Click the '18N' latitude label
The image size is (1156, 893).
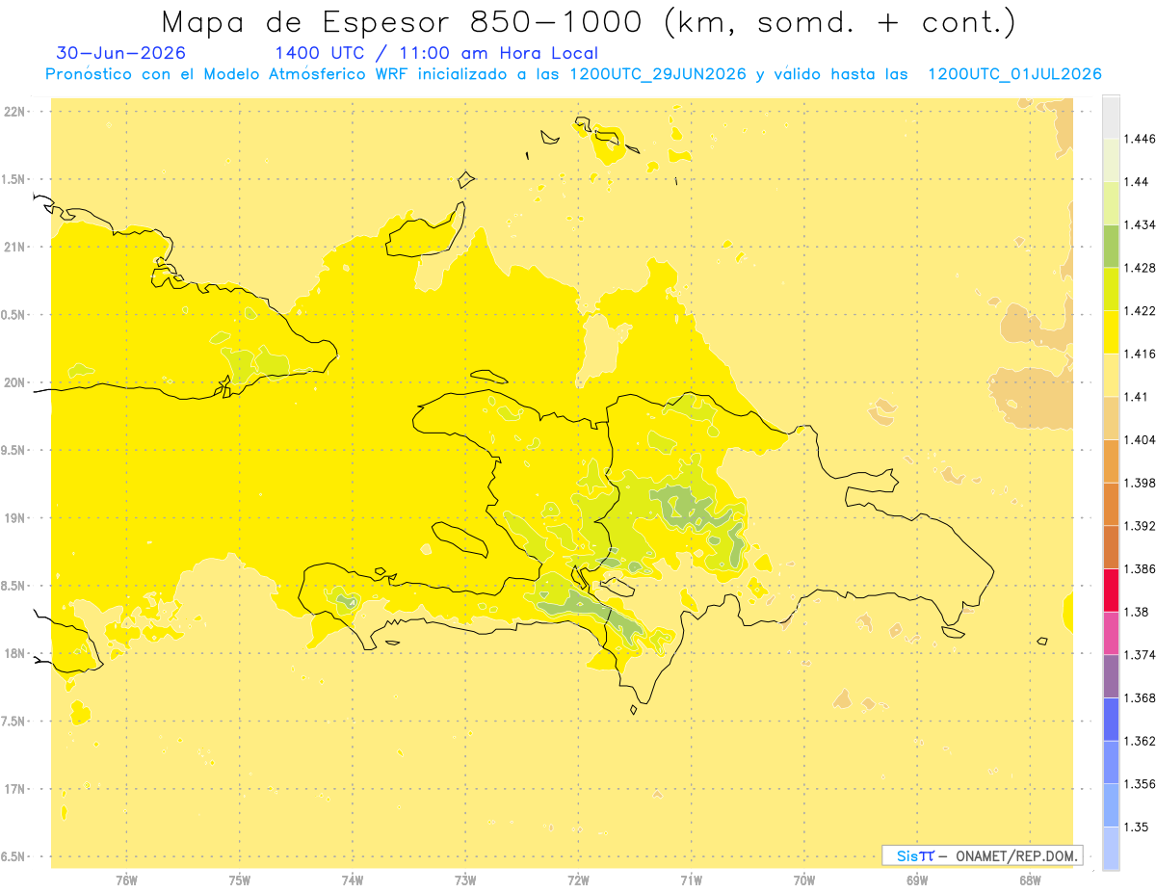coord(16,654)
